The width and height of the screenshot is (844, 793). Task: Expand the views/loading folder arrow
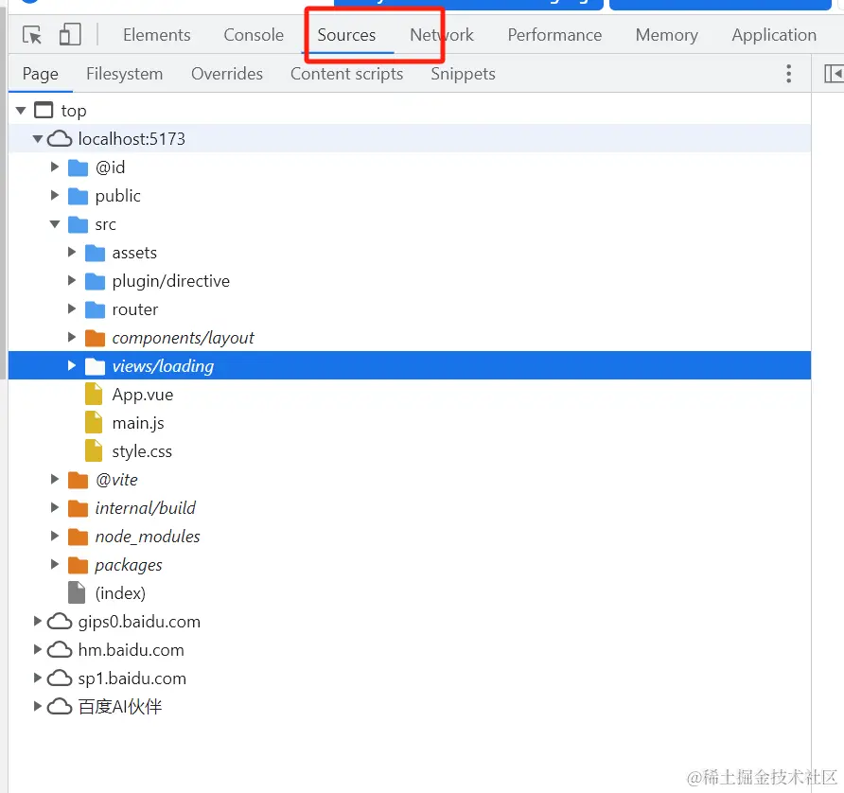click(72, 365)
